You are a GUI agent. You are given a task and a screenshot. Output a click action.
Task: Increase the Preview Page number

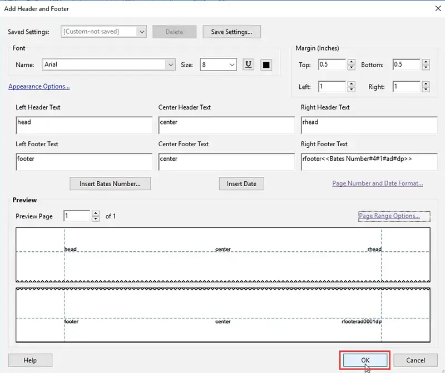(96, 213)
